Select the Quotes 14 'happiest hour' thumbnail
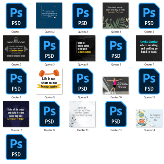 click(149, 118)
